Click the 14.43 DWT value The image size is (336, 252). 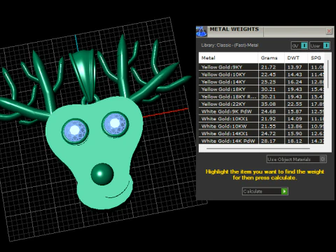(x=295, y=75)
